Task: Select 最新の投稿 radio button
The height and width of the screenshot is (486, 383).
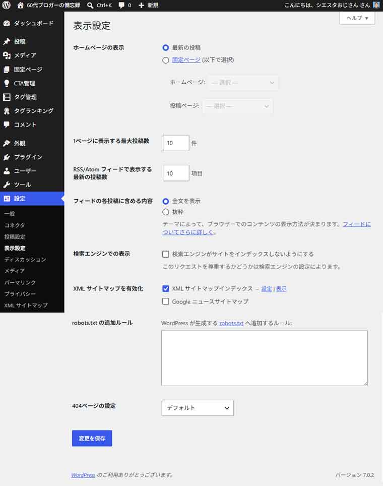Action: pyautogui.click(x=166, y=47)
